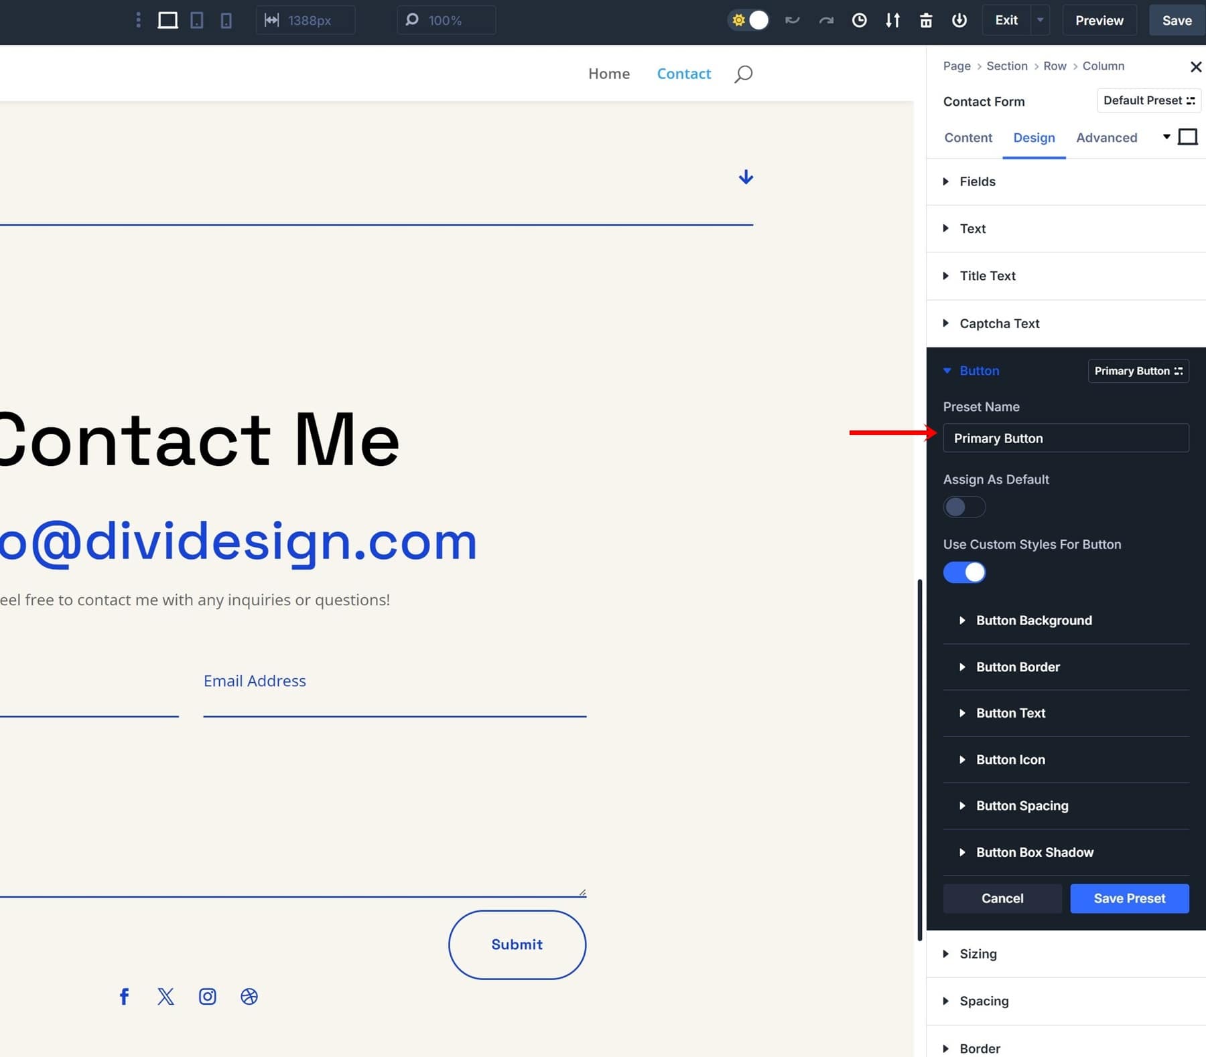Switch to the Content tab
Viewport: 1206px width, 1057px height.
click(x=967, y=138)
